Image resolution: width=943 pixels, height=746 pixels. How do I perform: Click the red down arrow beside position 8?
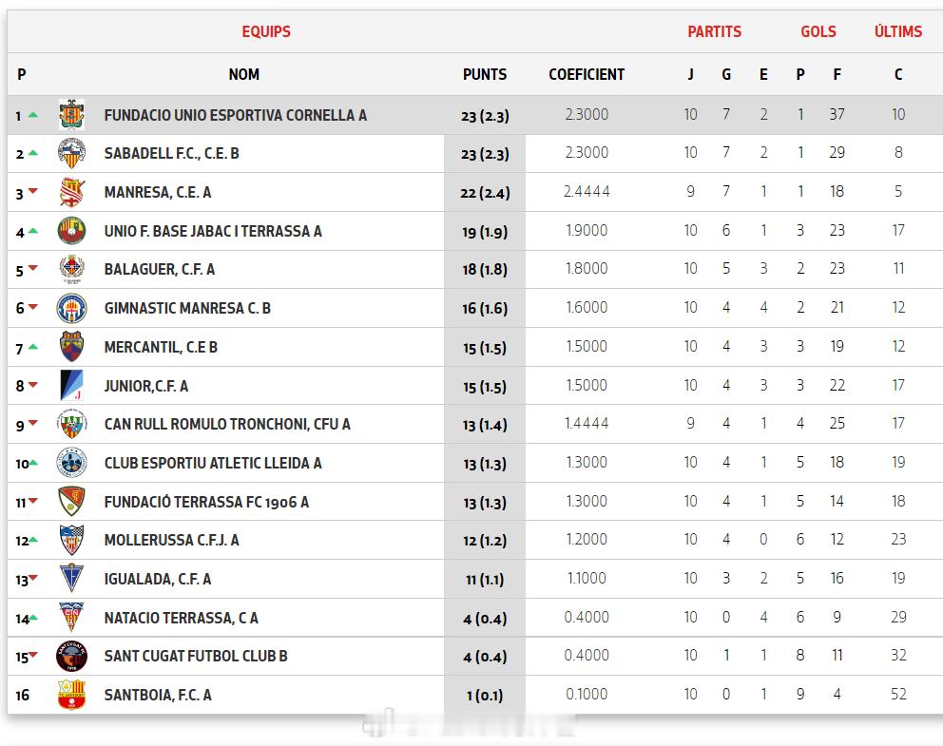coord(33,384)
